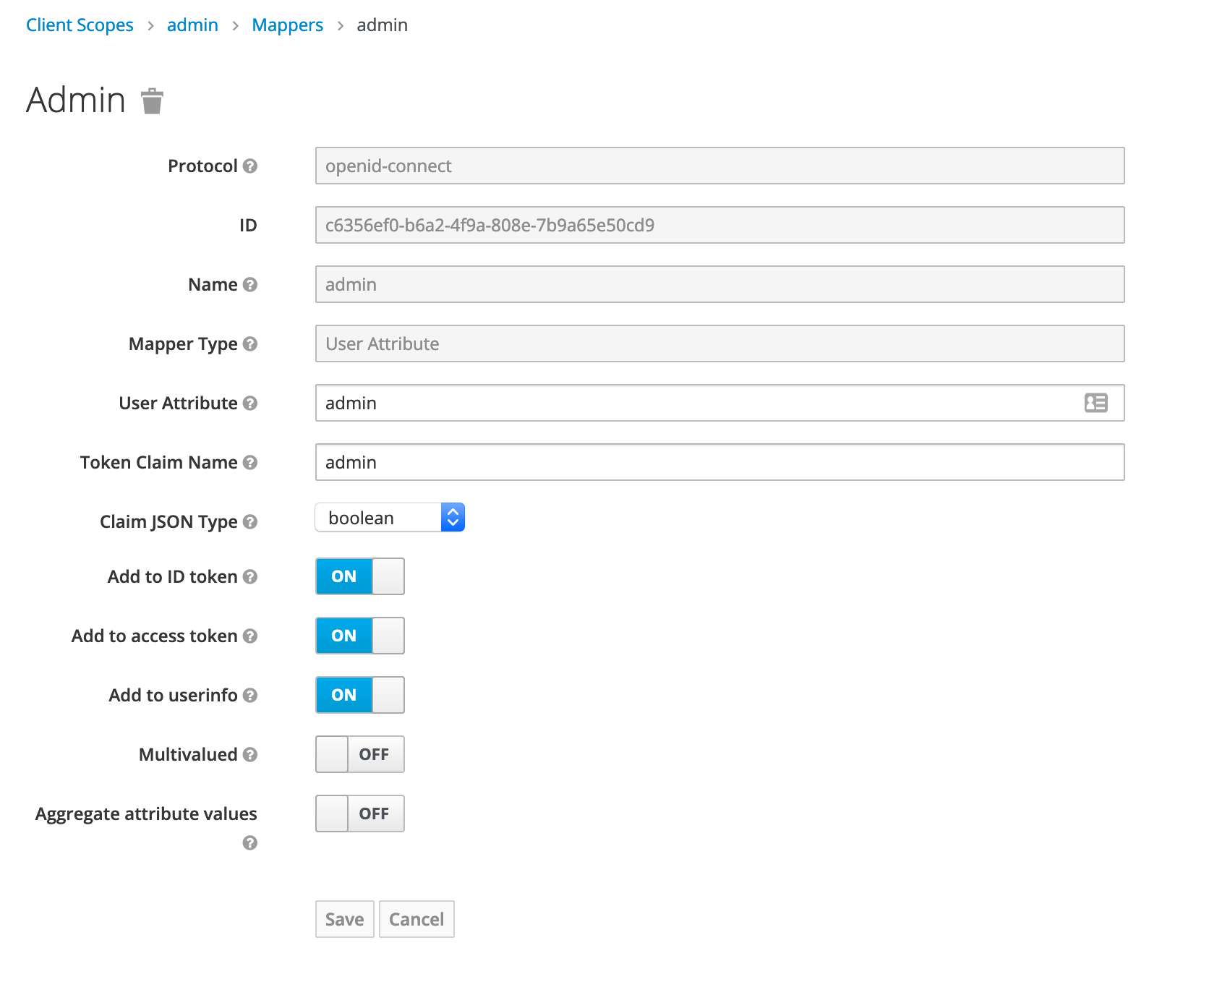Navigate to Mappers breadcrumb
The height and width of the screenshot is (982, 1209).
287,25
